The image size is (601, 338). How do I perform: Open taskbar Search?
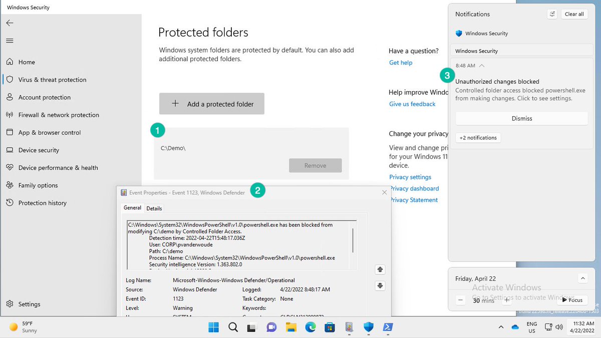233,327
